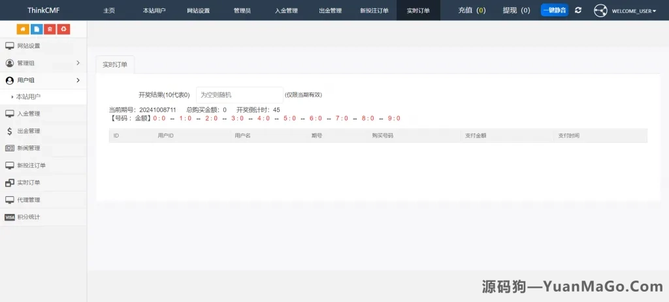Open 用户组 label in the sidebar
Screen dimensions: 669x302
pyautogui.click(x=25, y=80)
